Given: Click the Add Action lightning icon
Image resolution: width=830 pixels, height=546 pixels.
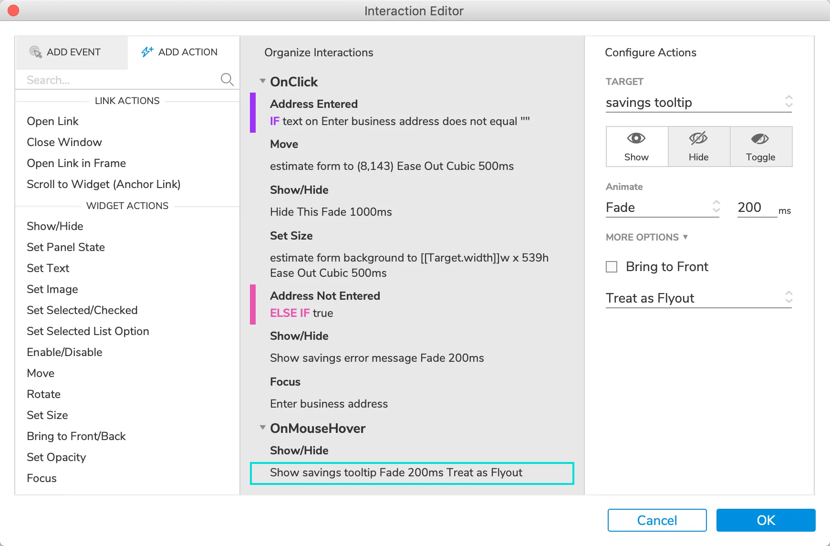Looking at the screenshot, I should (x=147, y=52).
